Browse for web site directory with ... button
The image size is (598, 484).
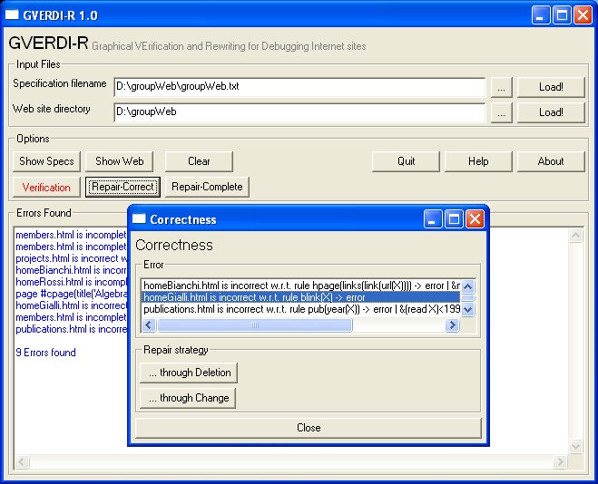[x=502, y=112]
